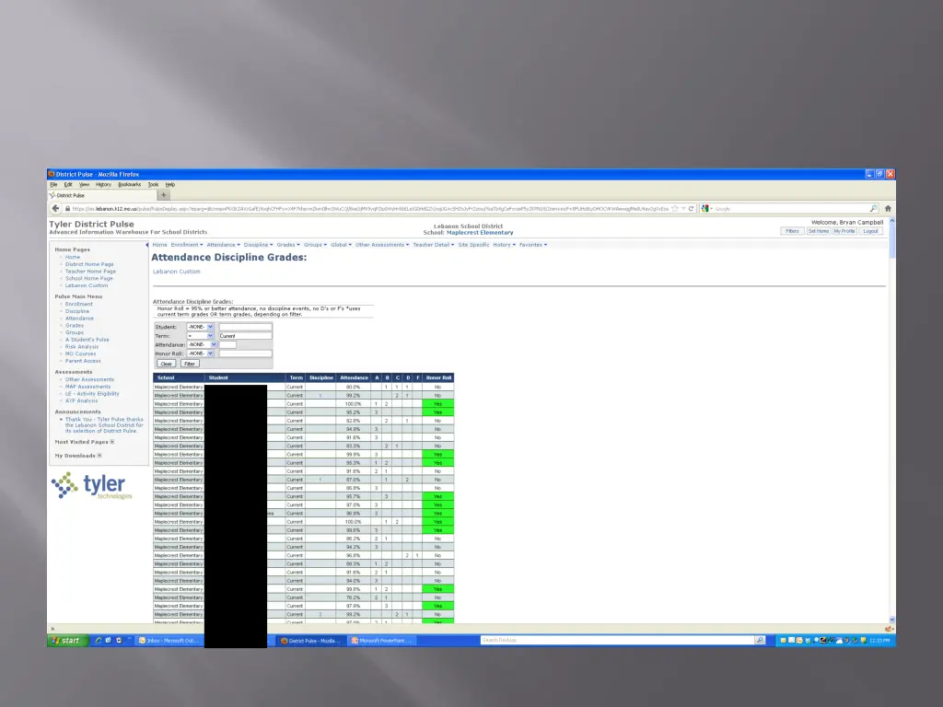
Task: Sort table by the Honor Roll column header
Action: click(x=437, y=378)
